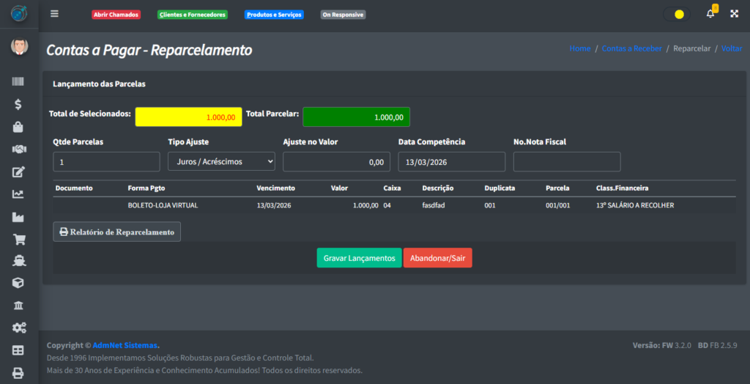Open the dollar sign finance icon

point(18,105)
